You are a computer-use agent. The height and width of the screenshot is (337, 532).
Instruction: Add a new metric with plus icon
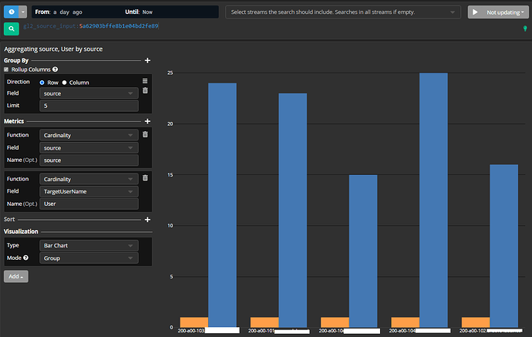147,121
